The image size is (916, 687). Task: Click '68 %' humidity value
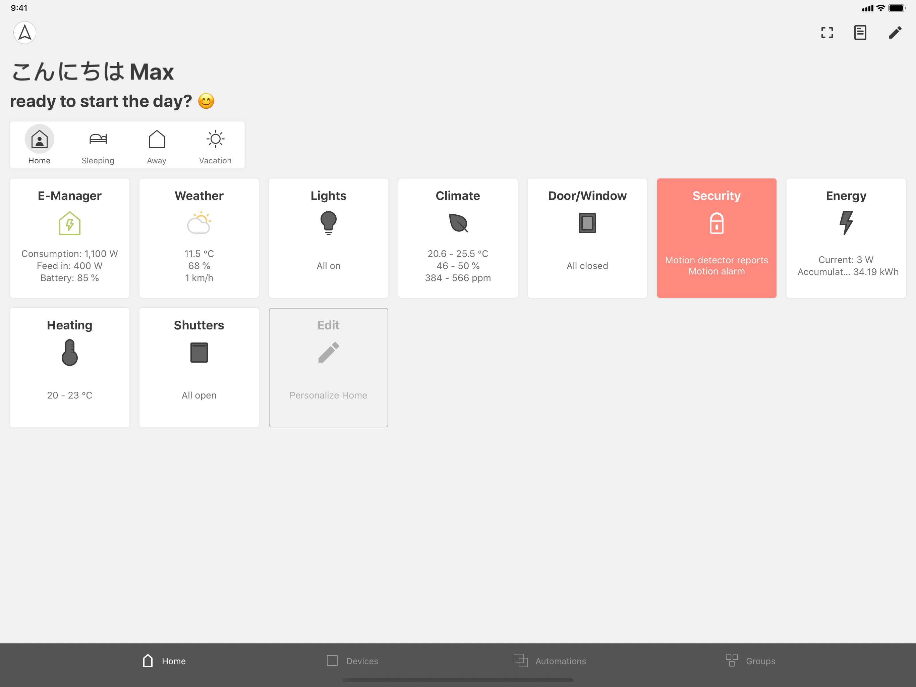point(199,266)
